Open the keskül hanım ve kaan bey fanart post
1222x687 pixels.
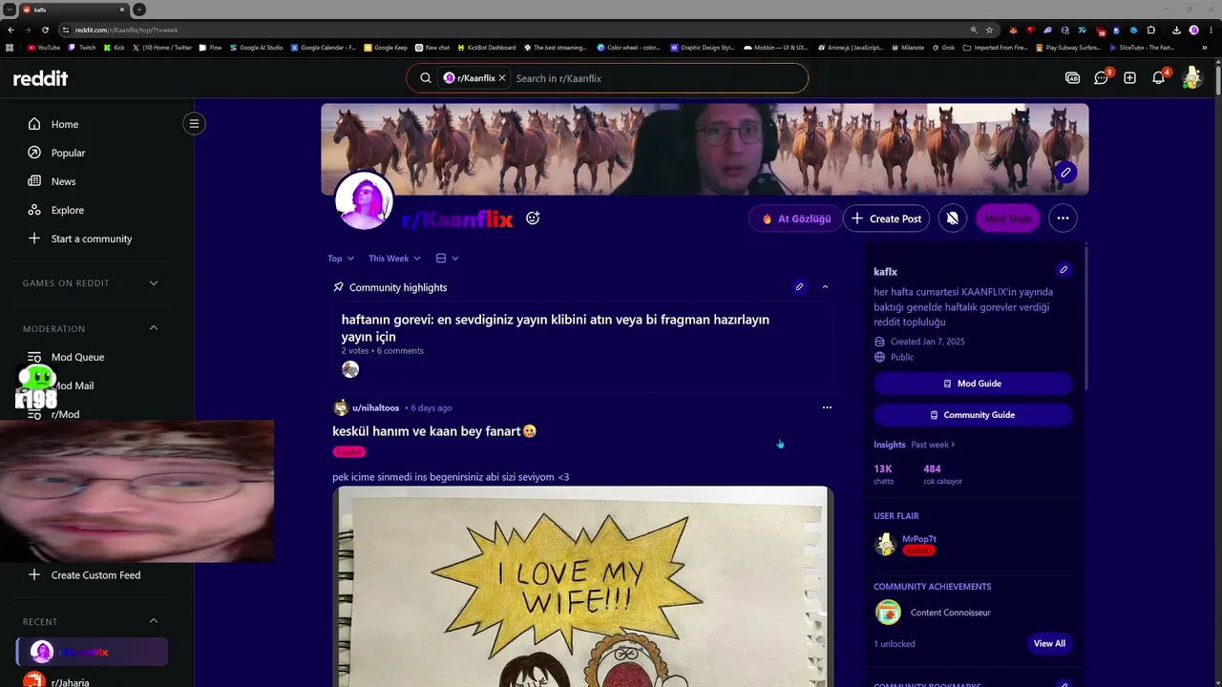click(434, 431)
